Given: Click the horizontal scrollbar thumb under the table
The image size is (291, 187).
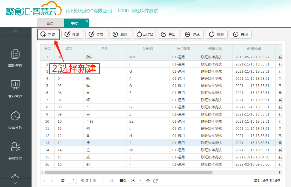Looking at the screenshot, I should (129, 172).
